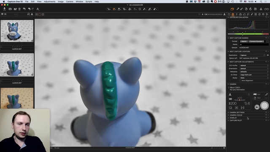Screen dimensions: 270x152
Task: Open the orange Capture tool tab
Action: (x=233, y=14)
